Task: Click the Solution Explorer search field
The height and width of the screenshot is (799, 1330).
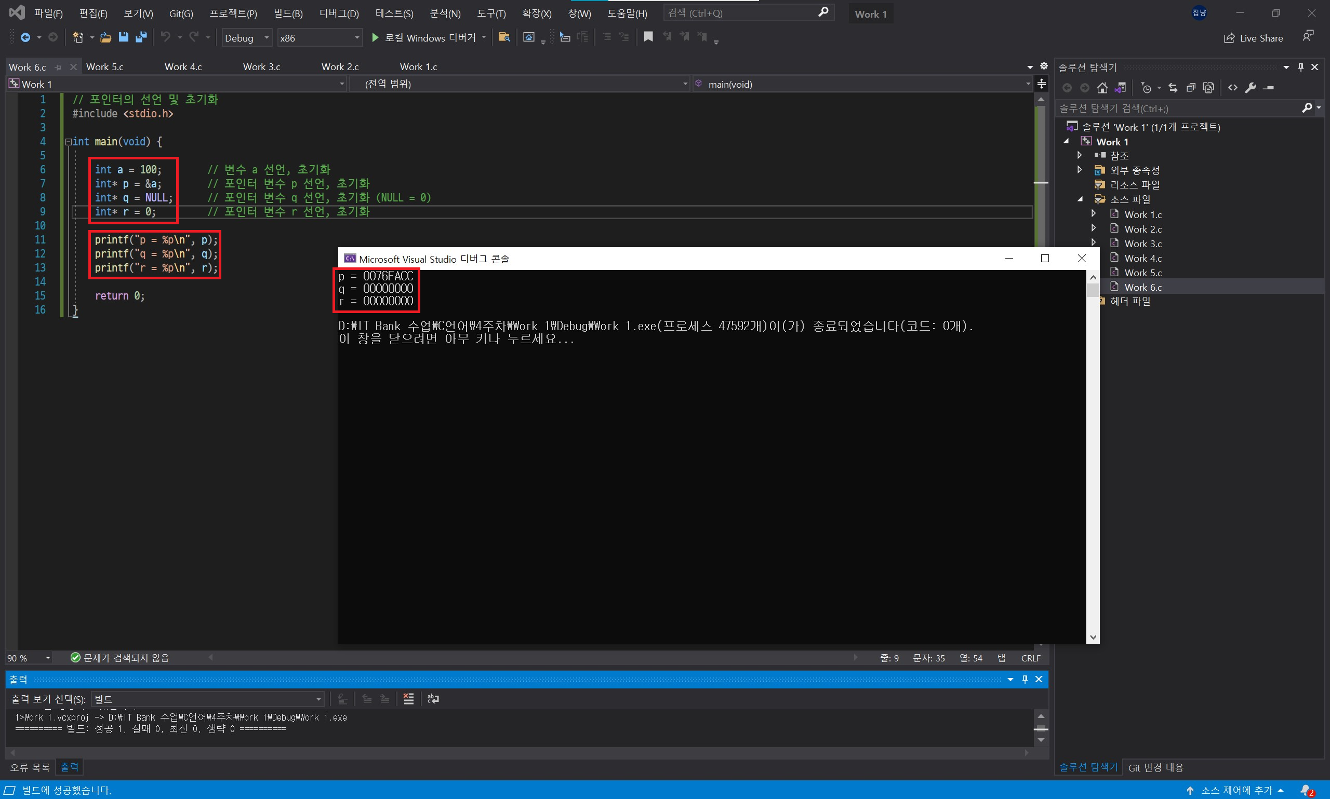Action: [x=1180, y=108]
